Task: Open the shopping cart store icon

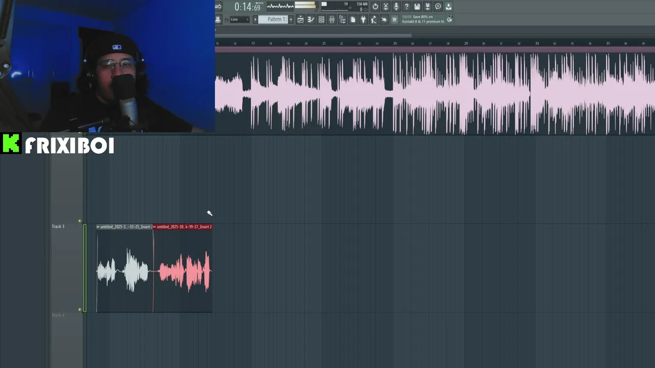Action: (x=395, y=19)
